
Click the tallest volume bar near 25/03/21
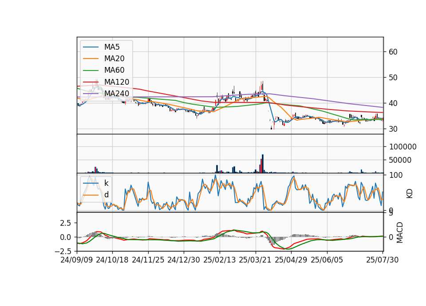(263, 164)
